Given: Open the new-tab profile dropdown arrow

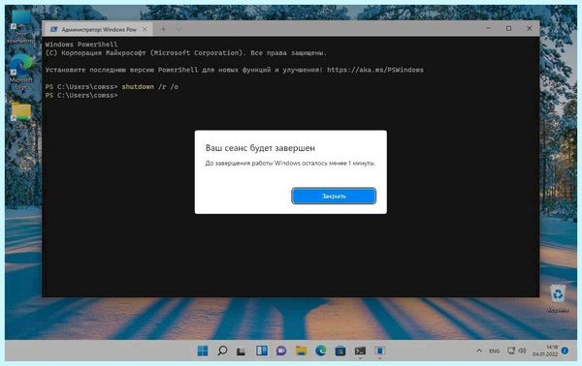Looking at the screenshot, I should pyautogui.click(x=178, y=29).
